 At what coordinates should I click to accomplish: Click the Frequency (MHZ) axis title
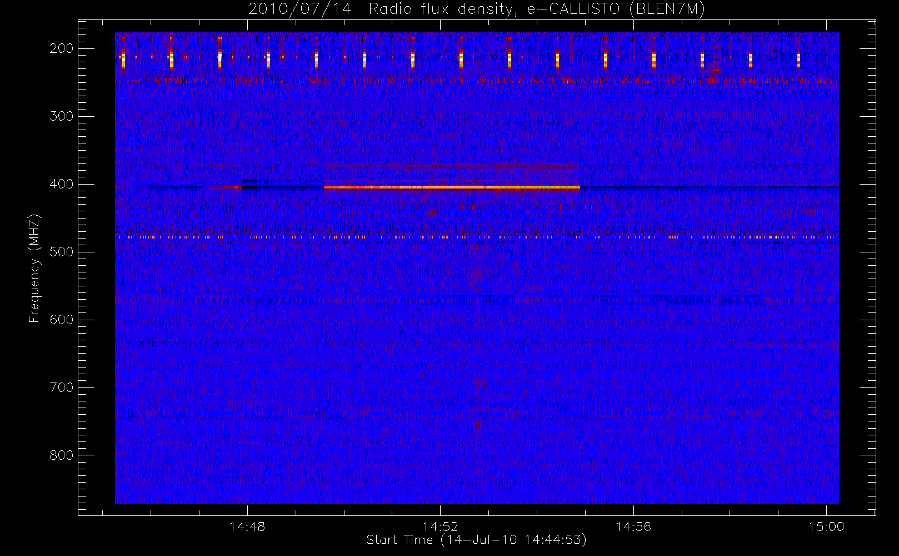pyautogui.click(x=34, y=268)
